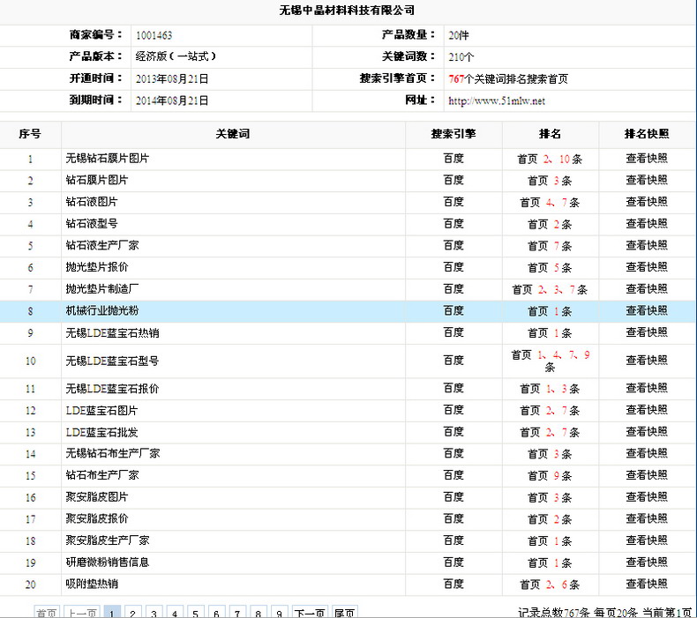View snapshot for 抛光垫片制造厂
The image size is (697, 618).
point(647,289)
